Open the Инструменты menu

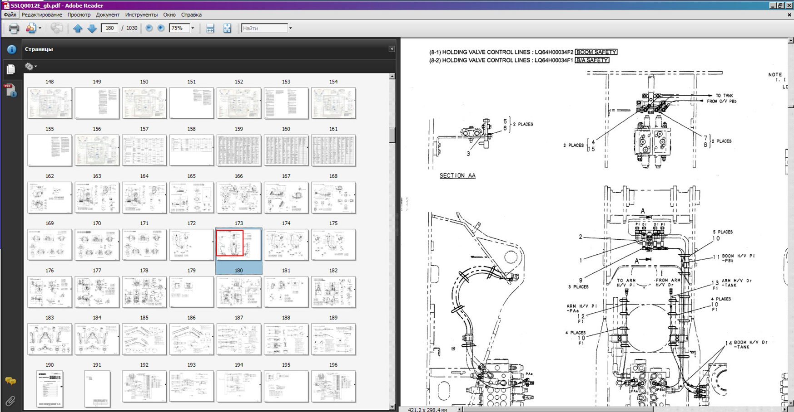click(141, 15)
